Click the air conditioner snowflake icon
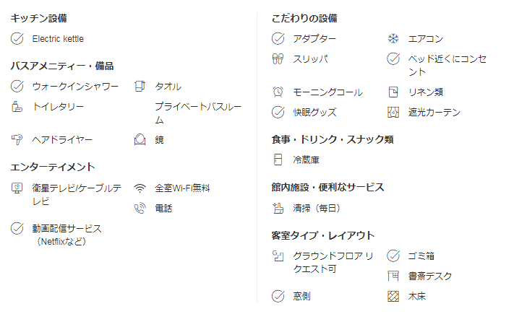The width and height of the screenshot is (514, 314). coord(393,38)
